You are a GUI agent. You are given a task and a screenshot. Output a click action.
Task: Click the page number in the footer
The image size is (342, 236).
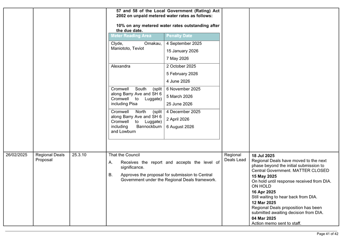[327, 234]
